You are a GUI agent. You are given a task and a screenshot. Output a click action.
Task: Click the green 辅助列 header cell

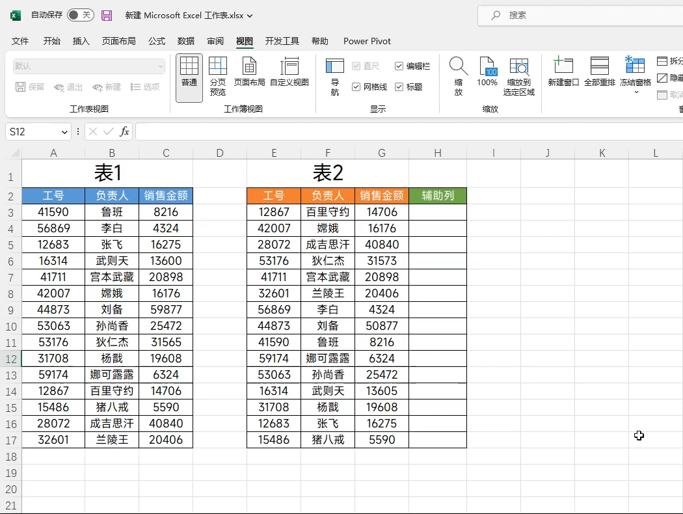tap(438, 196)
